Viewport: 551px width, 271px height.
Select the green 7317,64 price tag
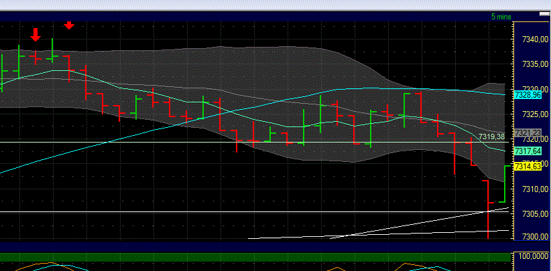[528, 151]
